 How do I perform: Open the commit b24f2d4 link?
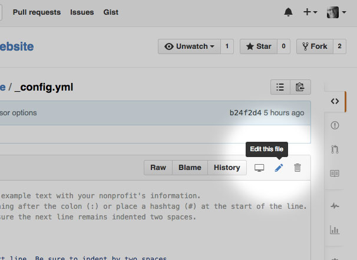click(x=246, y=113)
